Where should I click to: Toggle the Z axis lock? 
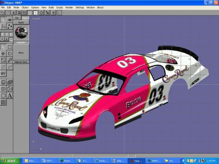pyautogui.click(x=11, y=35)
